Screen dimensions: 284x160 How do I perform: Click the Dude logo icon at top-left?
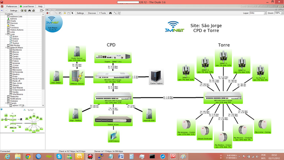tap(2, 6)
